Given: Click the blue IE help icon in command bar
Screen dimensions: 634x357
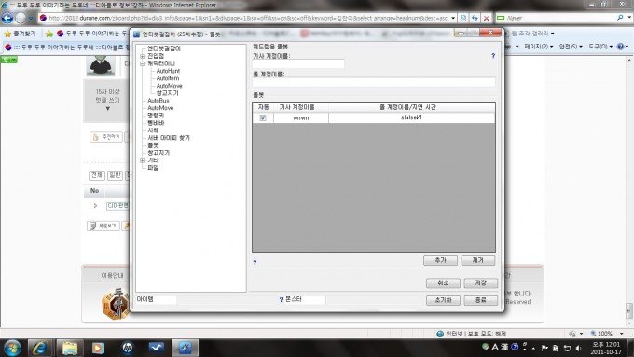Looking at the screenshot, I should (621, 47).
